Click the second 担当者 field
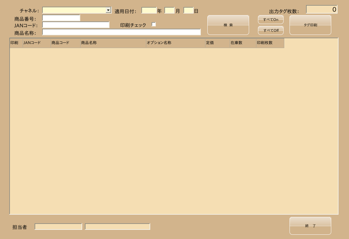 click(118, 226)
